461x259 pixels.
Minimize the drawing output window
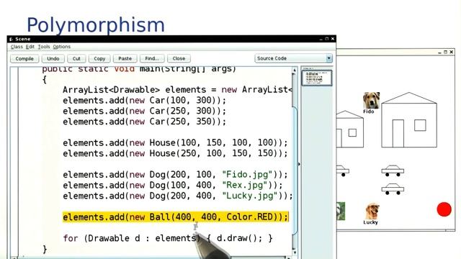click(439, 52)
